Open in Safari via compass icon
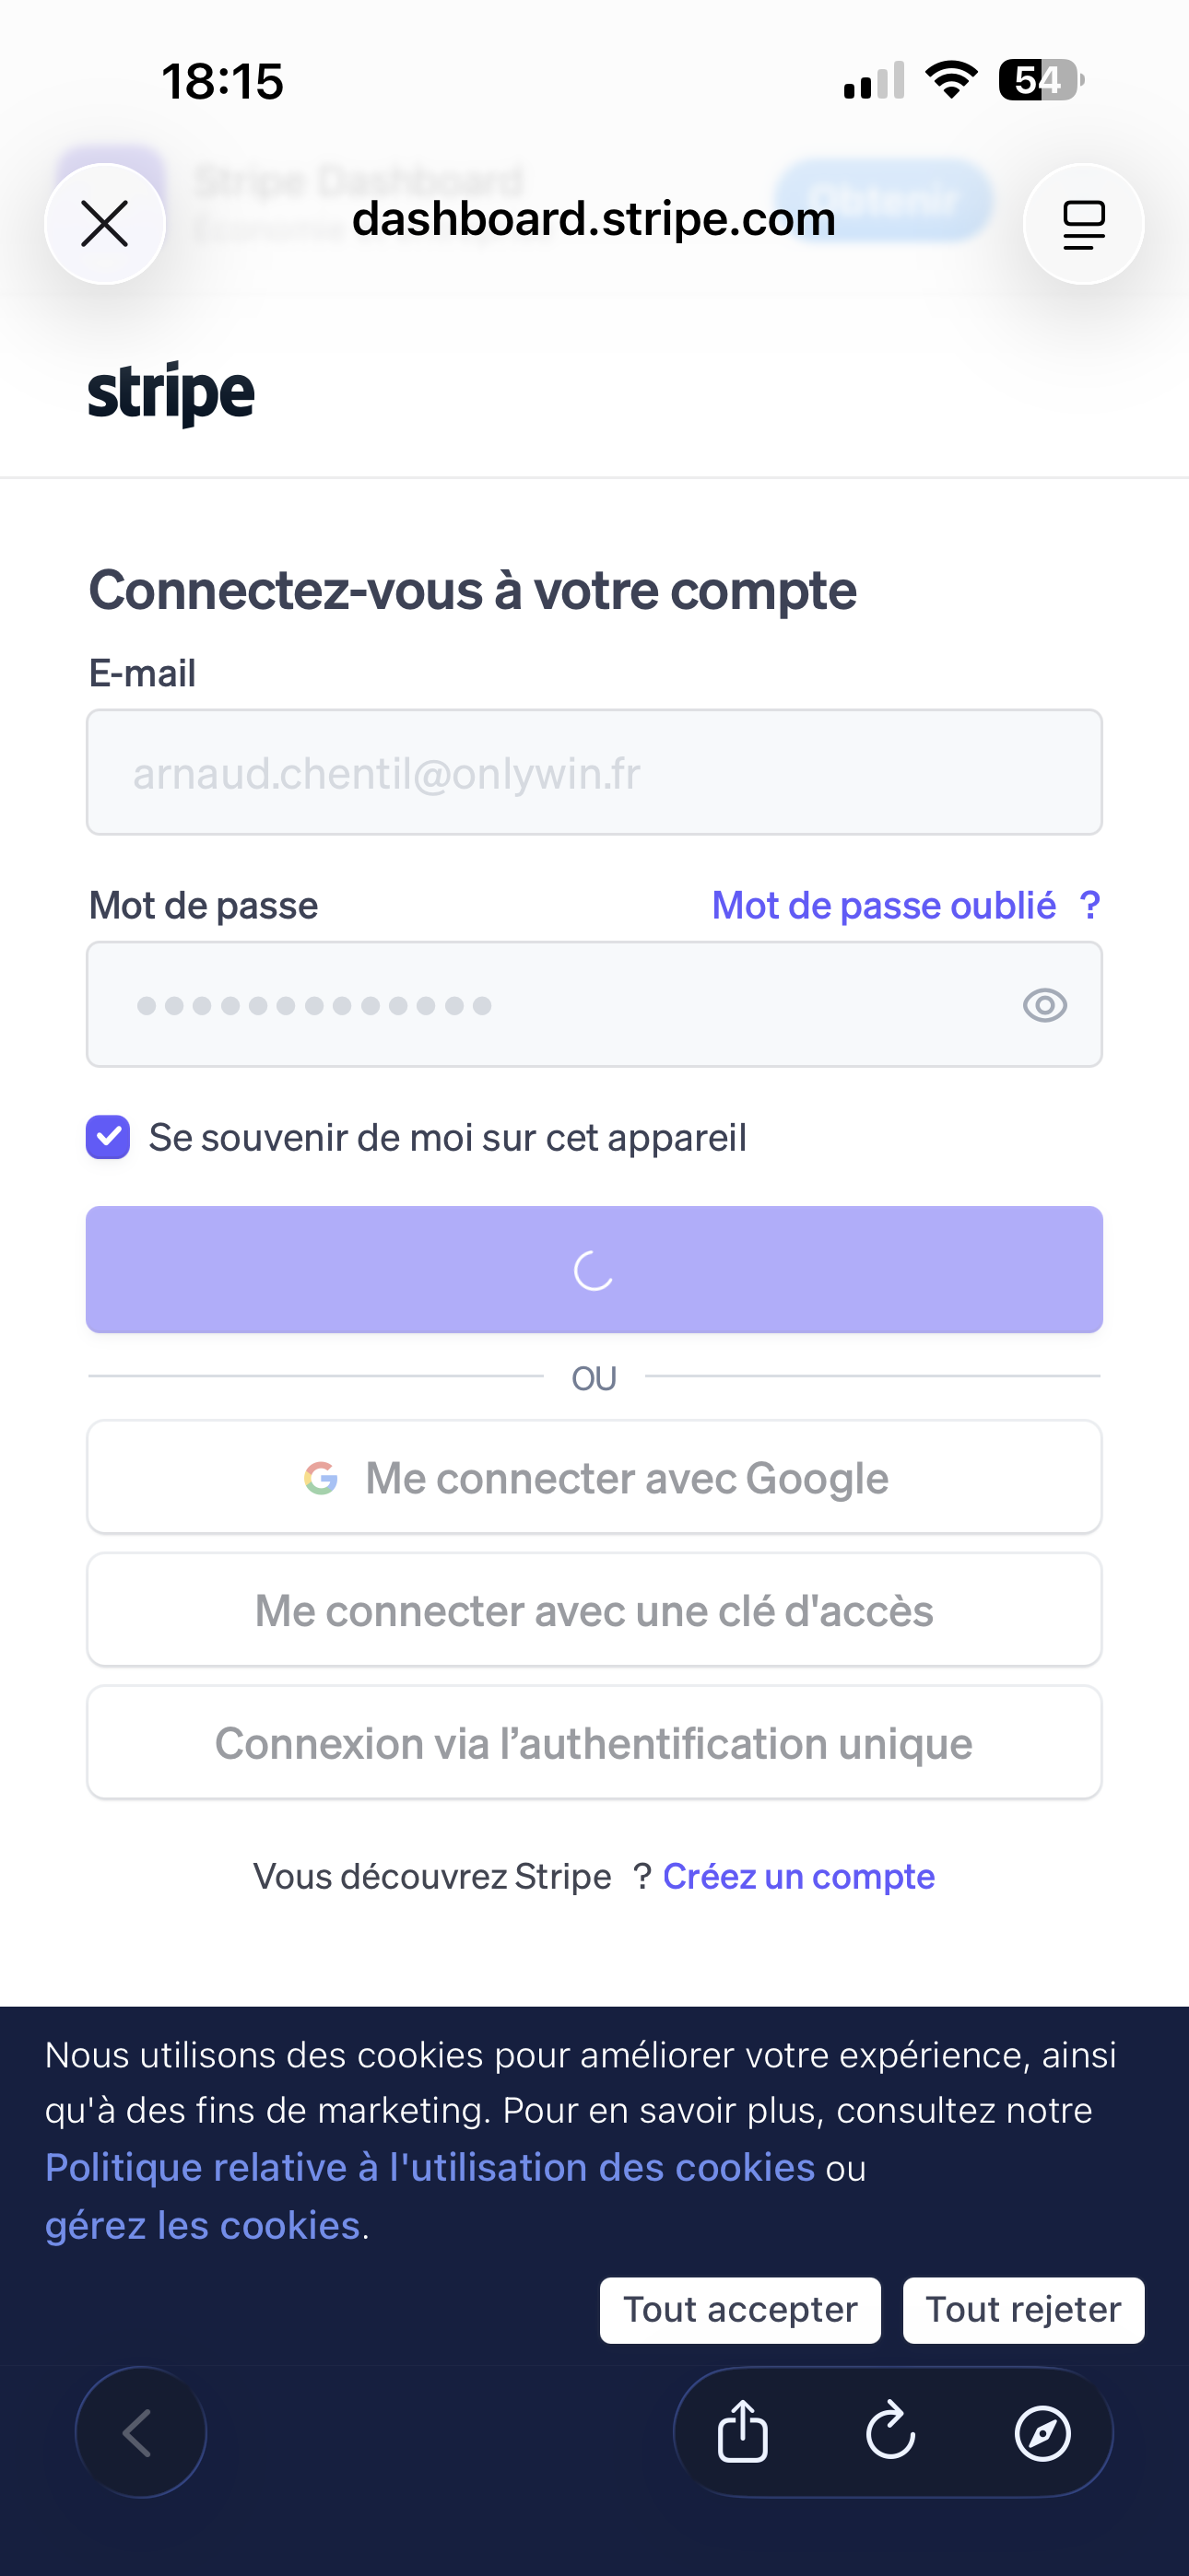 (1042, 2431)
